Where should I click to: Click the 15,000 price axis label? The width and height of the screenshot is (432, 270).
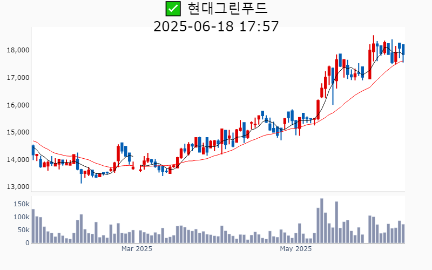18,132
